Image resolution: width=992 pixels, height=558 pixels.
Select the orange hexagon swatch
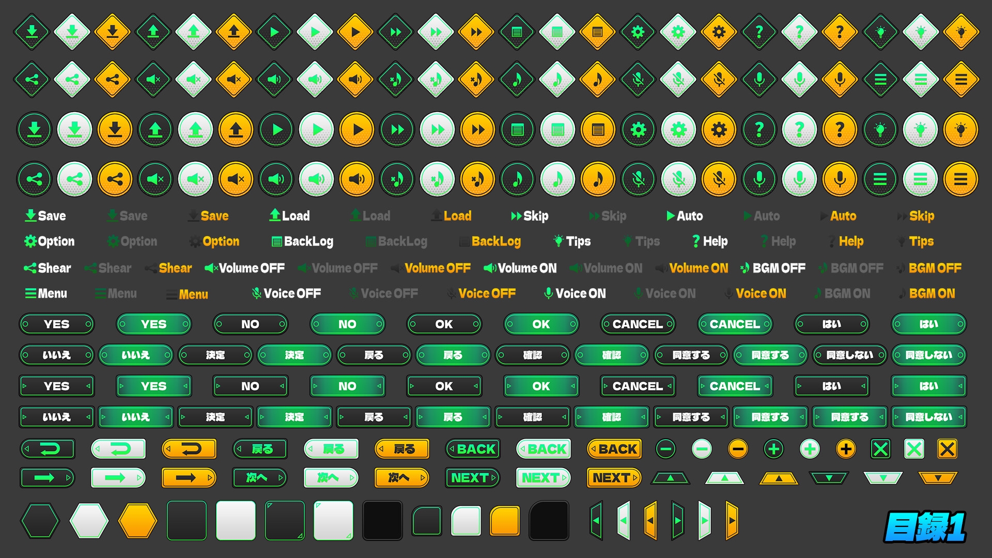(137, 520)
